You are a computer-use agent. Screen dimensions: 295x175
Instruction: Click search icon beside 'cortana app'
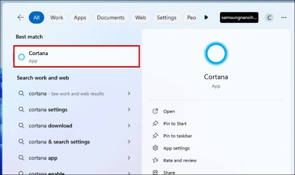[x=21, y=158]
